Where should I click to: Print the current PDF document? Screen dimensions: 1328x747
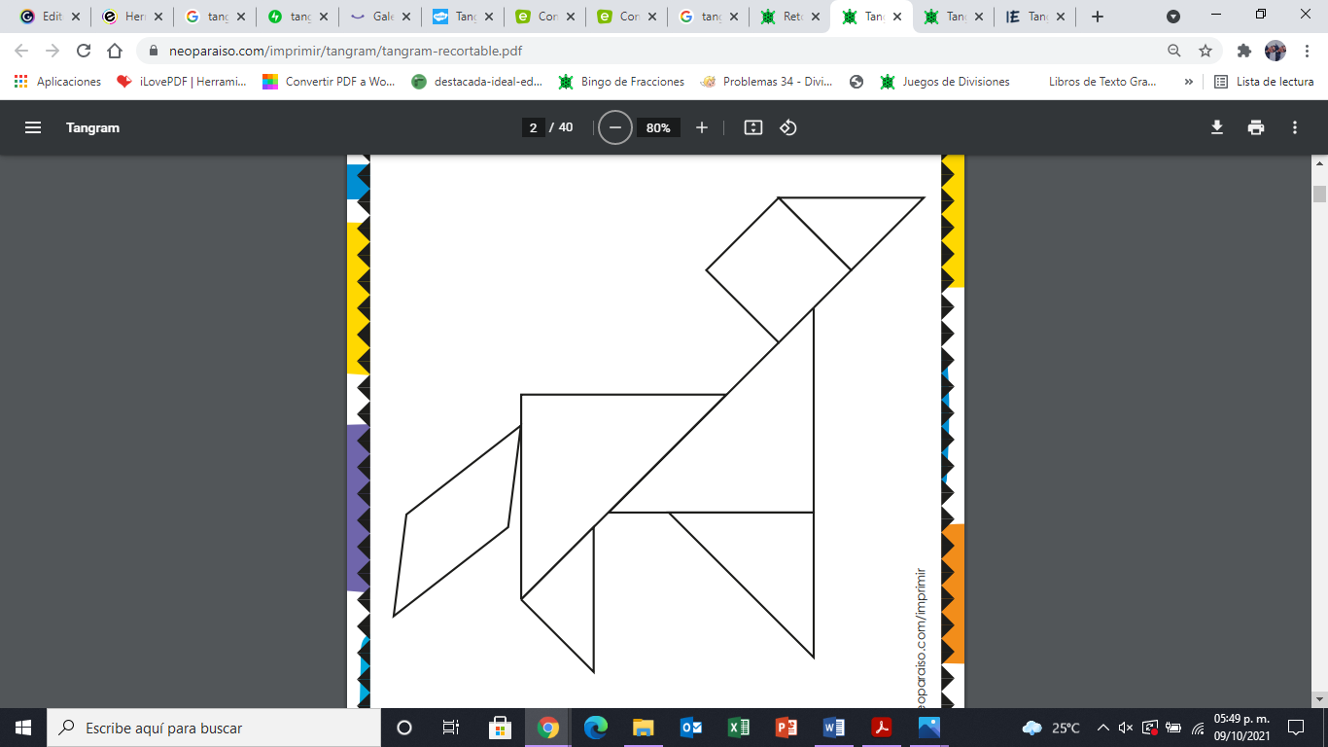click(x=1256, y=126)
